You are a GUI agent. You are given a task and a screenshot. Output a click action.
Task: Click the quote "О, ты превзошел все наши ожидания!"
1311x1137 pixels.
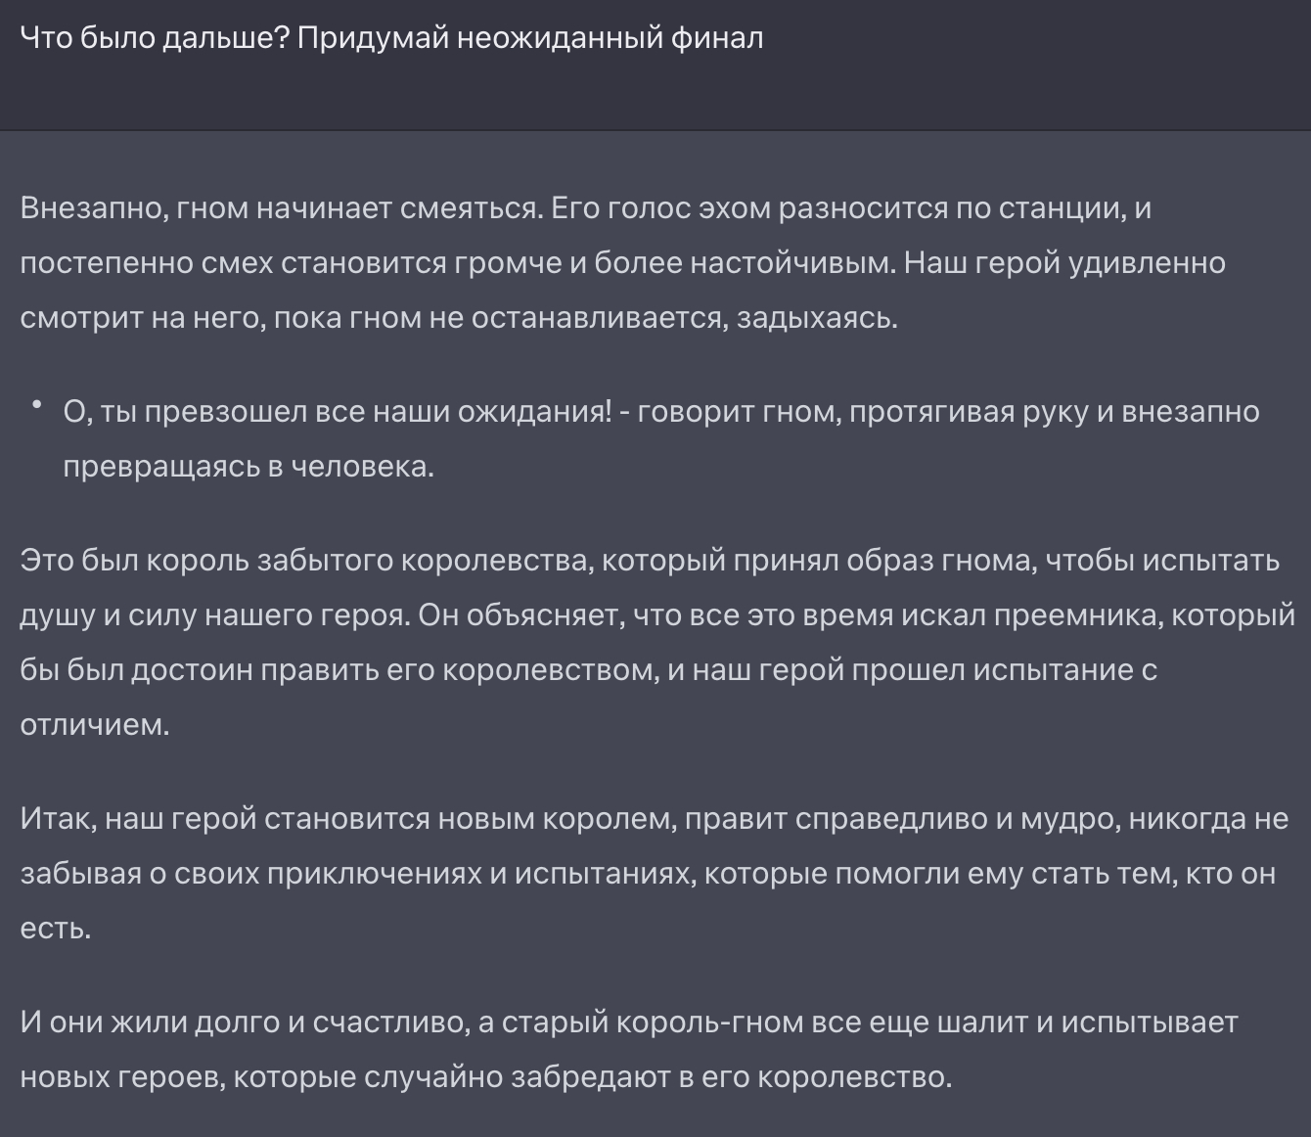pos(338,412)
